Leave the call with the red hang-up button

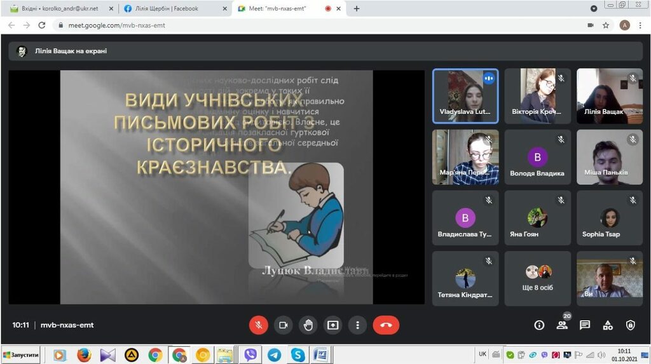click(x=386, y=325)
